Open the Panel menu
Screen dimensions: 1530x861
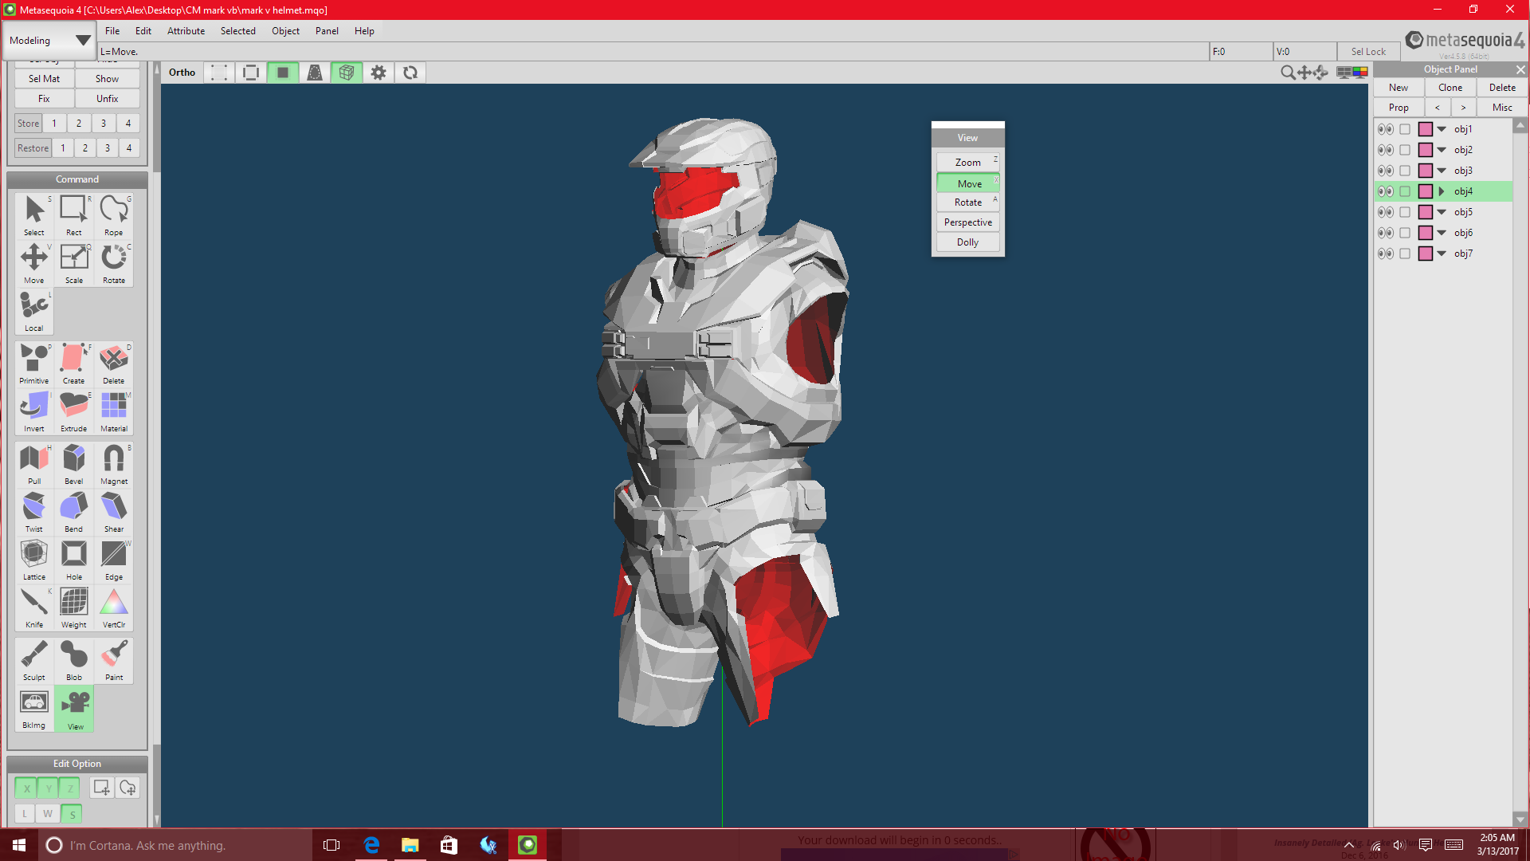327,31
